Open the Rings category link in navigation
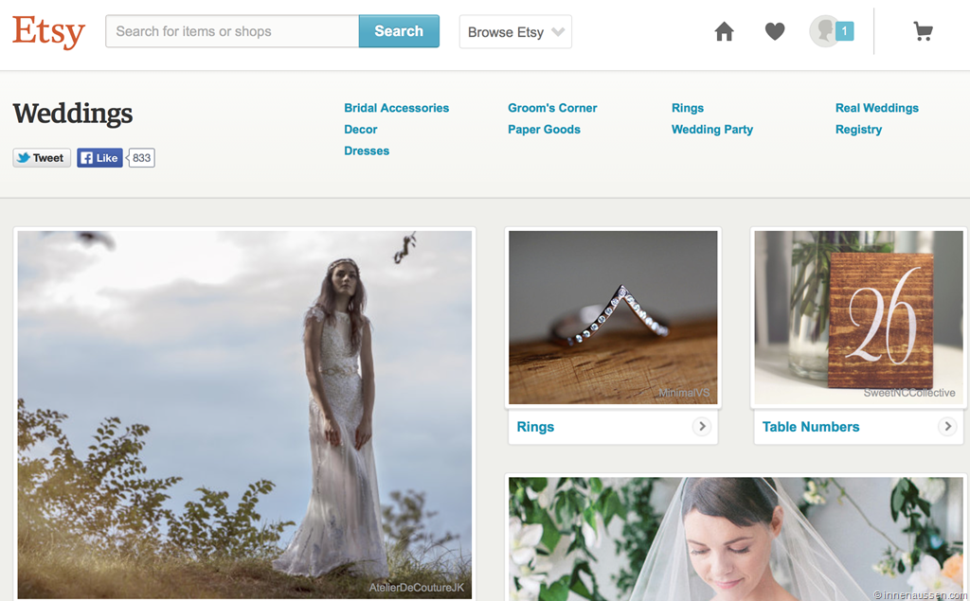Screen dimensions: 970x601 (688, 108)
